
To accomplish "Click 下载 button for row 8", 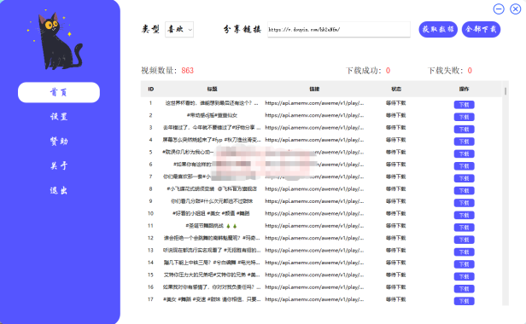I will tap(464, 191).
